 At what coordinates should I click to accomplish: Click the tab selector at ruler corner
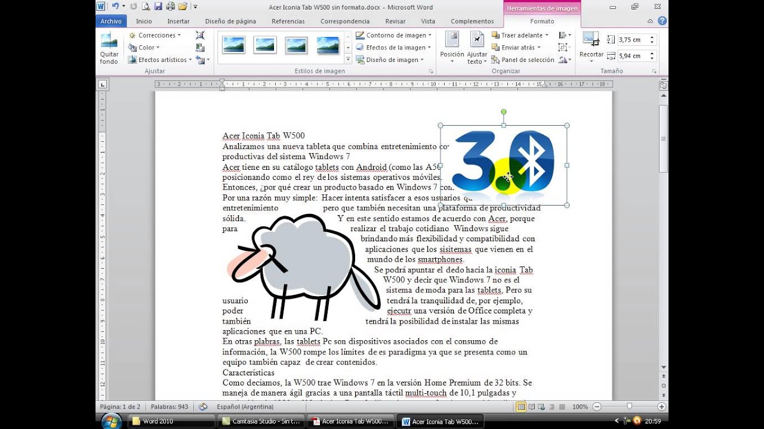click(102, 84)
